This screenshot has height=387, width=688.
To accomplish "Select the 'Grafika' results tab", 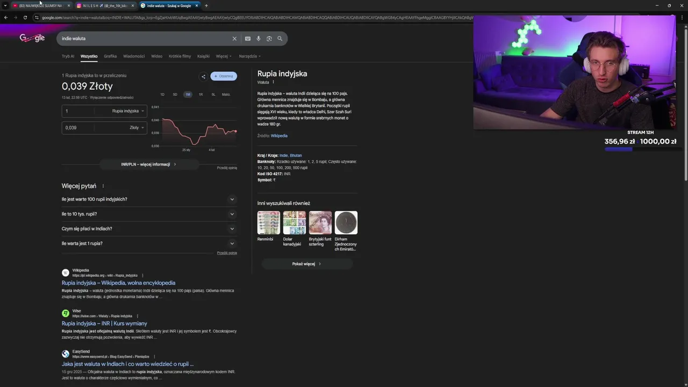I will [110, 56].
